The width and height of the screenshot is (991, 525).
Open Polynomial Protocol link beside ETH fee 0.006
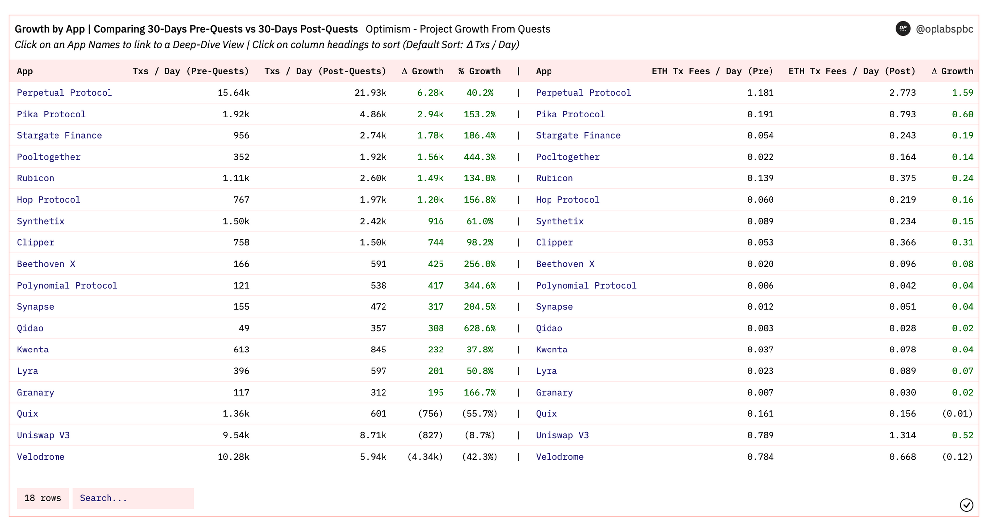click(586, 286)
